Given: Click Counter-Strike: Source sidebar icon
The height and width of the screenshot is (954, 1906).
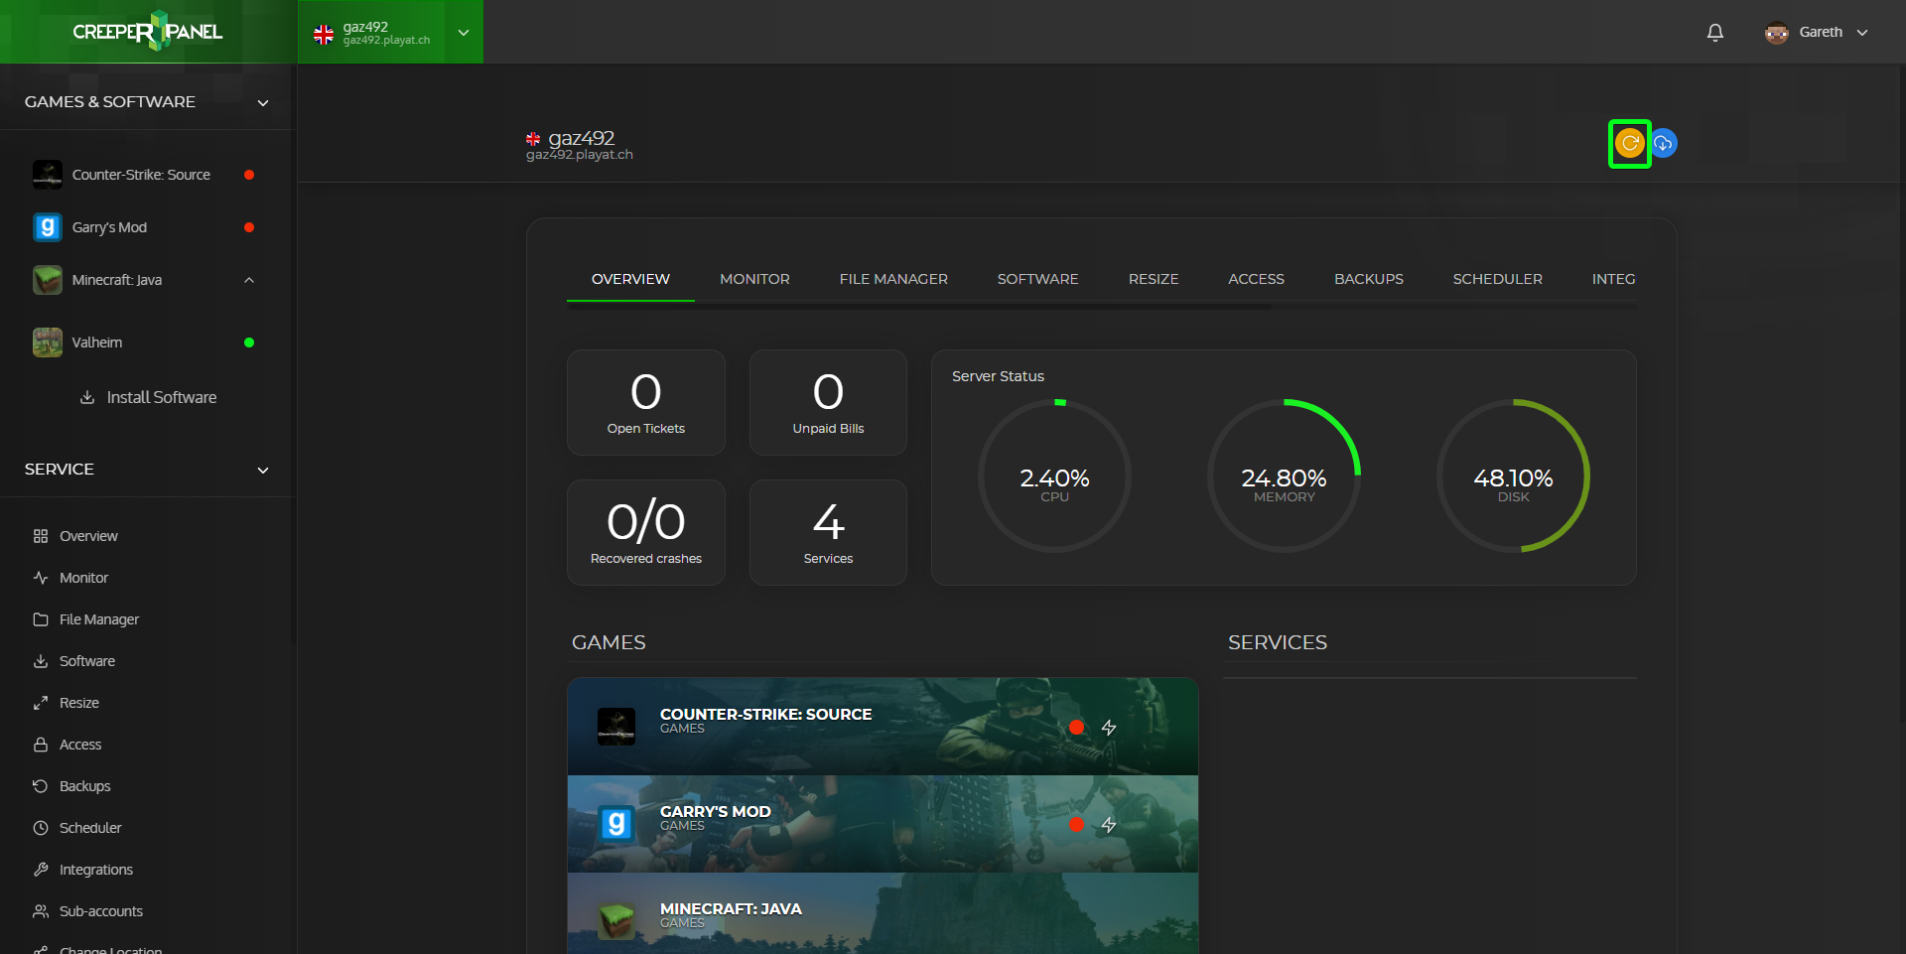Looking at the screenshot, I should (x=48, y=175).
